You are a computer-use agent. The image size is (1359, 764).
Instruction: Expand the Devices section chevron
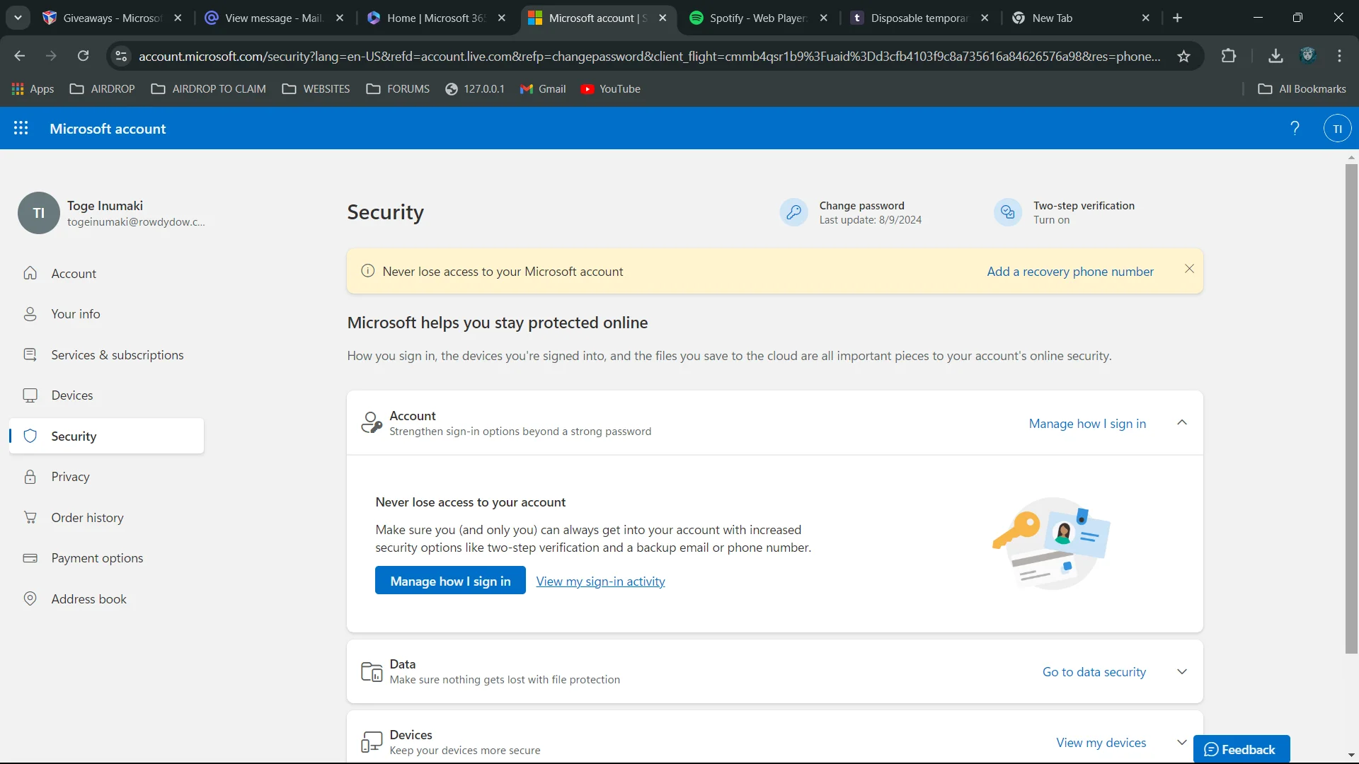tap(1181, 742)
